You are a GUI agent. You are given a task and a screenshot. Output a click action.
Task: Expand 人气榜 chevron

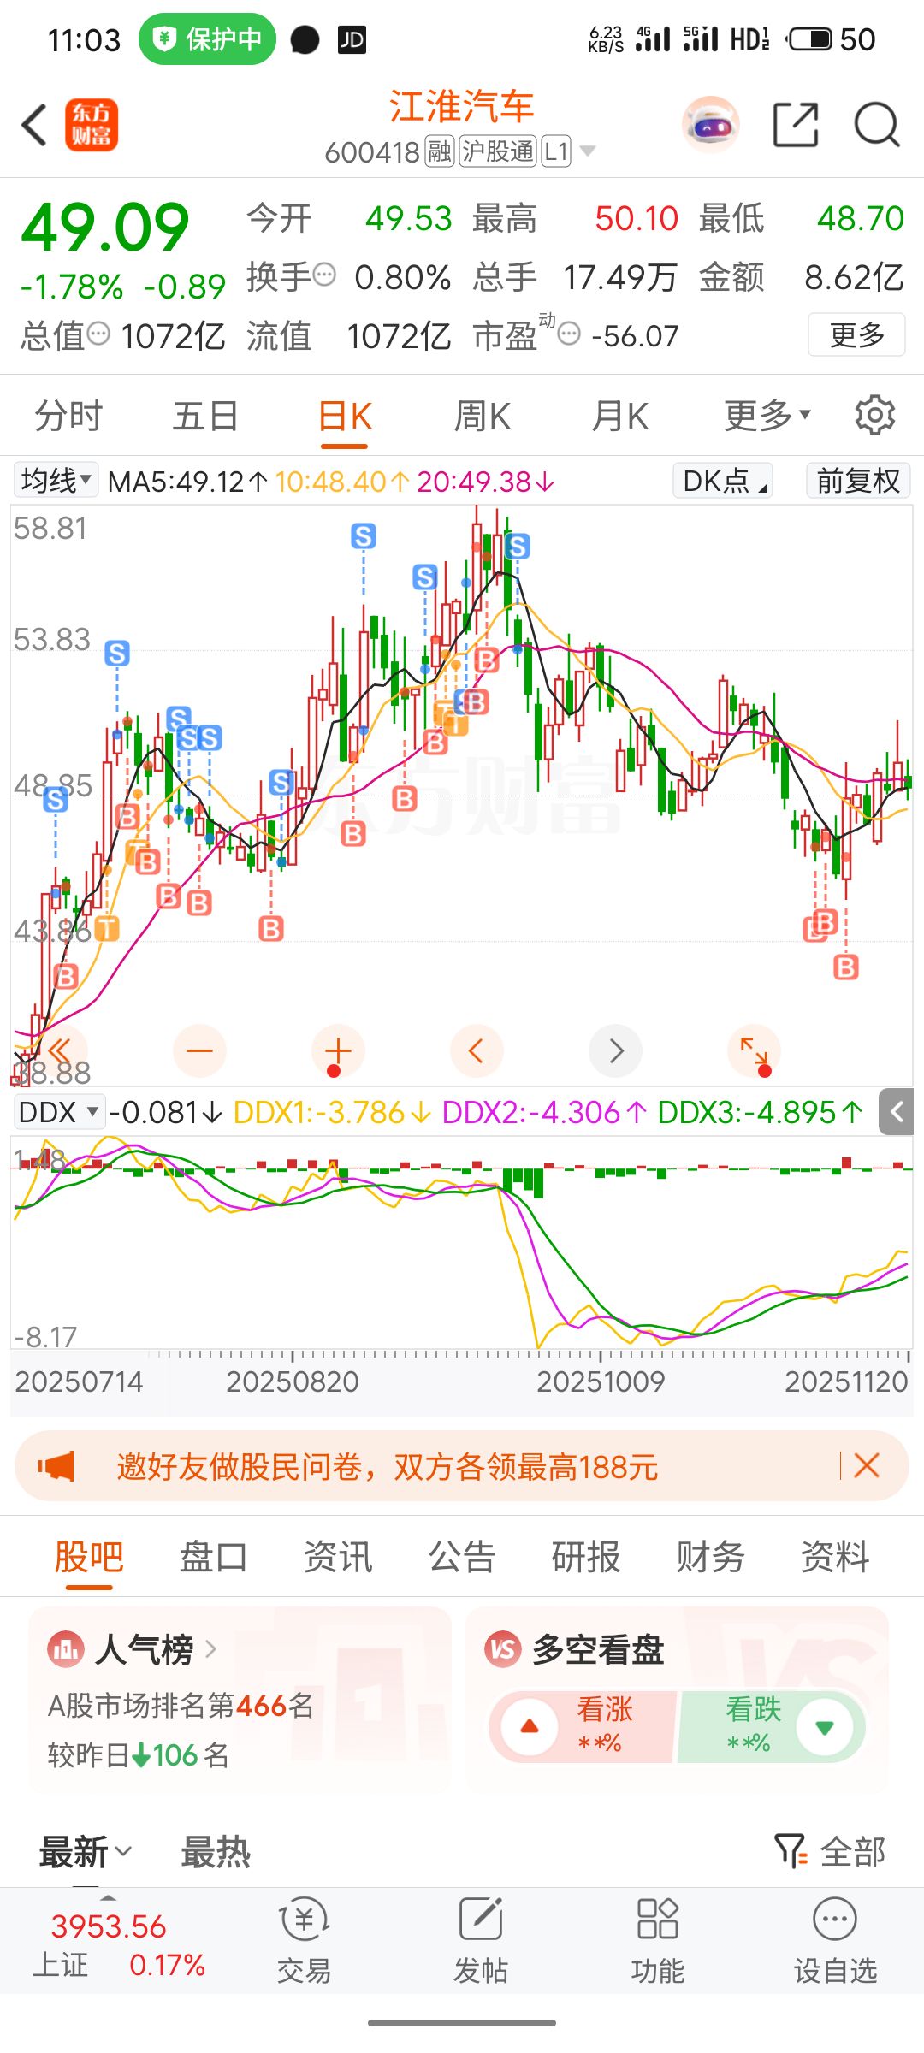[210, 1648]
